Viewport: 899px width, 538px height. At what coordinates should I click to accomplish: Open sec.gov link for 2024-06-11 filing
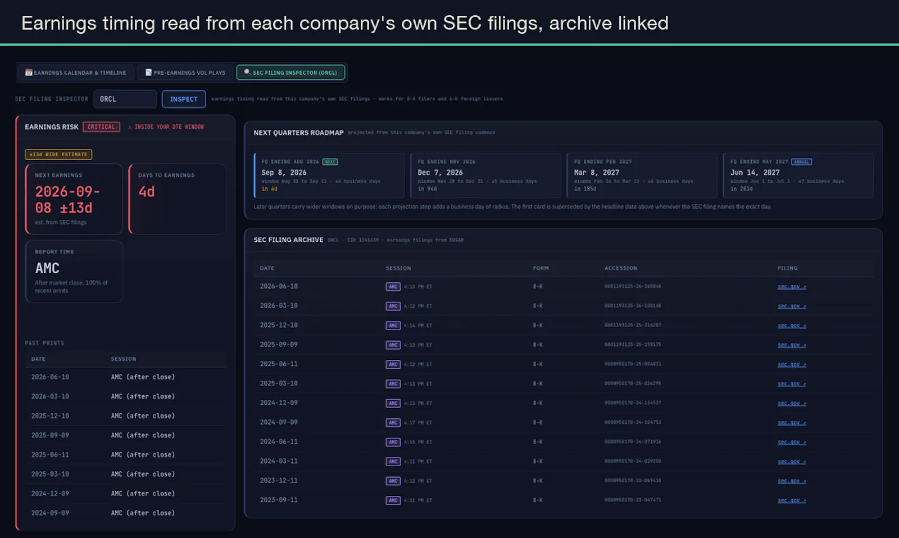(x=792, y=442)
